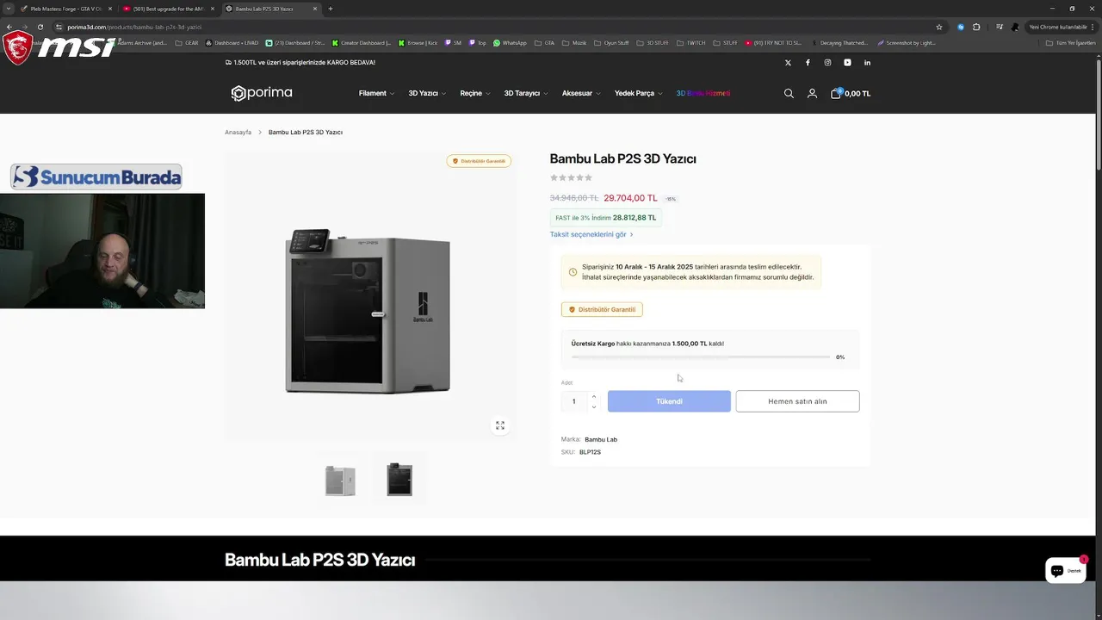Image resolution: width=1102 pixels, height=620 pixels.
Task: Open the shopping cart icon
Action: coord(835,93)
